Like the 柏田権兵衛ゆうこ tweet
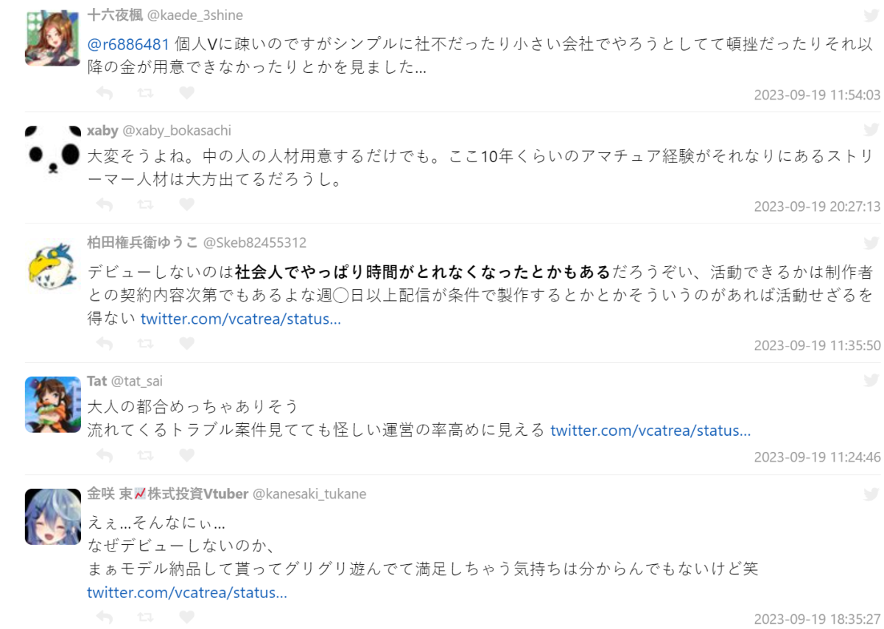 pos(187,343)
